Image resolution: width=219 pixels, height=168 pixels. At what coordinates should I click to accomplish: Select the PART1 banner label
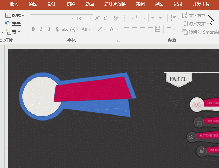(178, 80)
